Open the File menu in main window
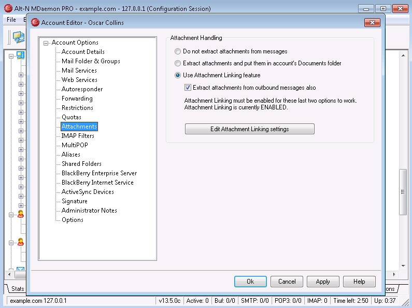Viewport: 412px width, 308px height. click(11, 20)
